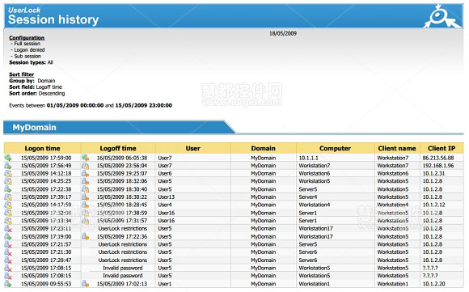Click denied logon icon at 17:23:11 row
Screen dimensions: 469x292
tap(8, 229)
